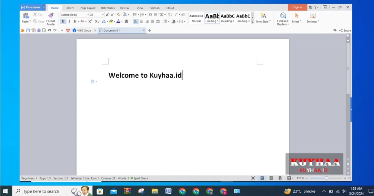Click the Copy icon
This screenshot has height=196, width=374.
pyautogui.click(x=35, y=21)
